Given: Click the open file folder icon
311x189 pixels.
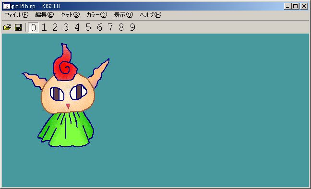Looking at the screenshot, I should tap(7, 27).
